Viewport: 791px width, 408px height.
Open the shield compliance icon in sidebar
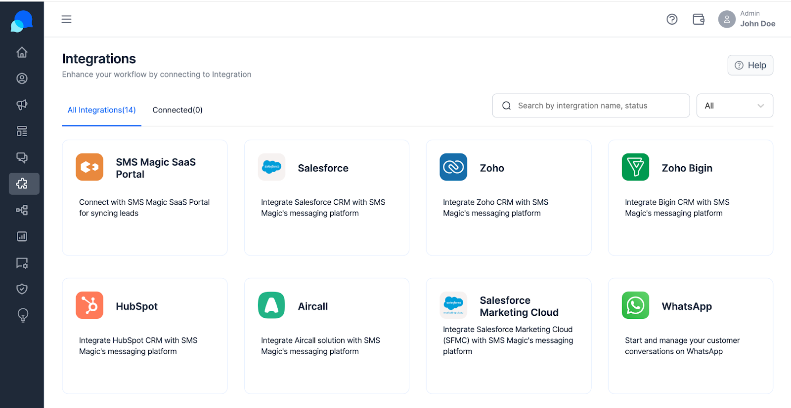22,289
